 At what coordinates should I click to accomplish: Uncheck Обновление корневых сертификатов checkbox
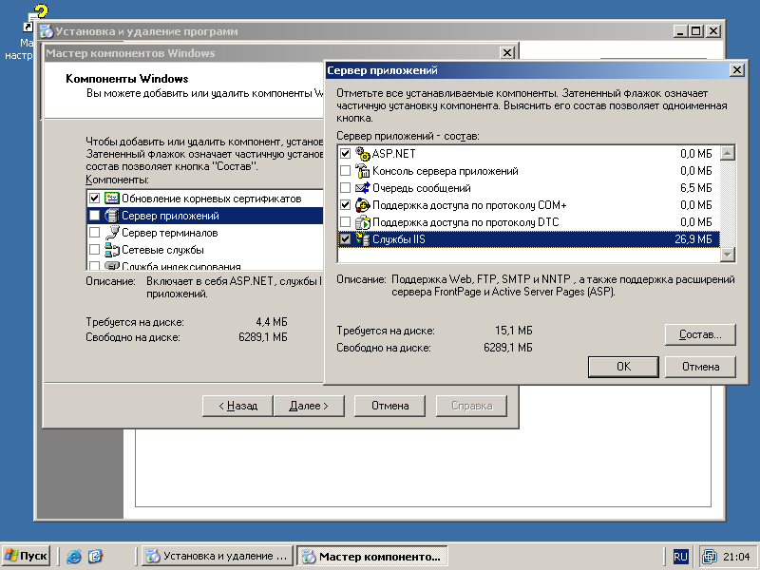coord(94,199)
